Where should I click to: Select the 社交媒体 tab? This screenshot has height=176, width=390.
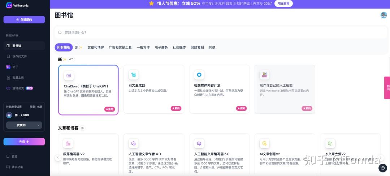[x=179, y=48]
